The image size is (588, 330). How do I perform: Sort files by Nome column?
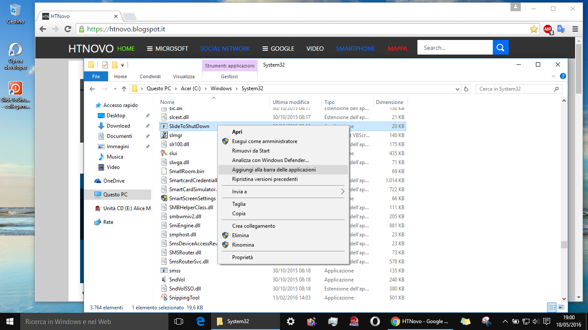pyautogui.click(x=214, y=102)
